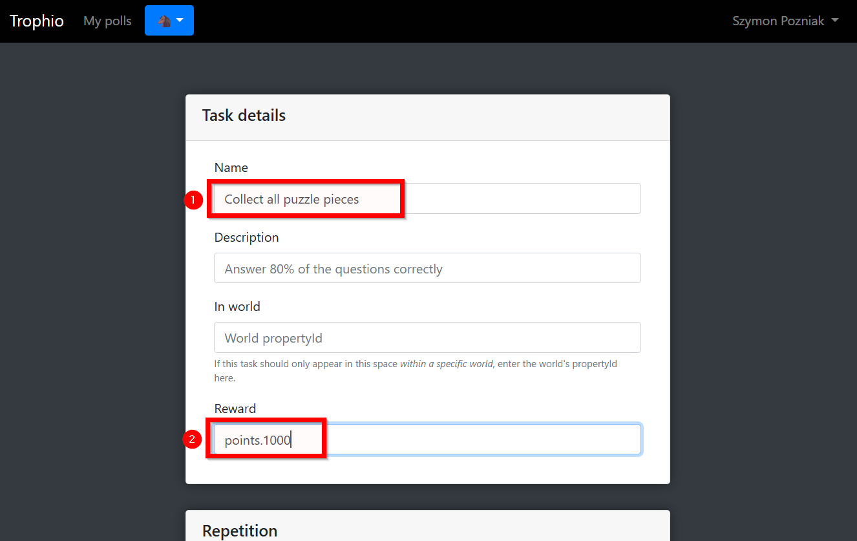Open the horse emoji space dropdown
The image size is (857, 541).
169,21
